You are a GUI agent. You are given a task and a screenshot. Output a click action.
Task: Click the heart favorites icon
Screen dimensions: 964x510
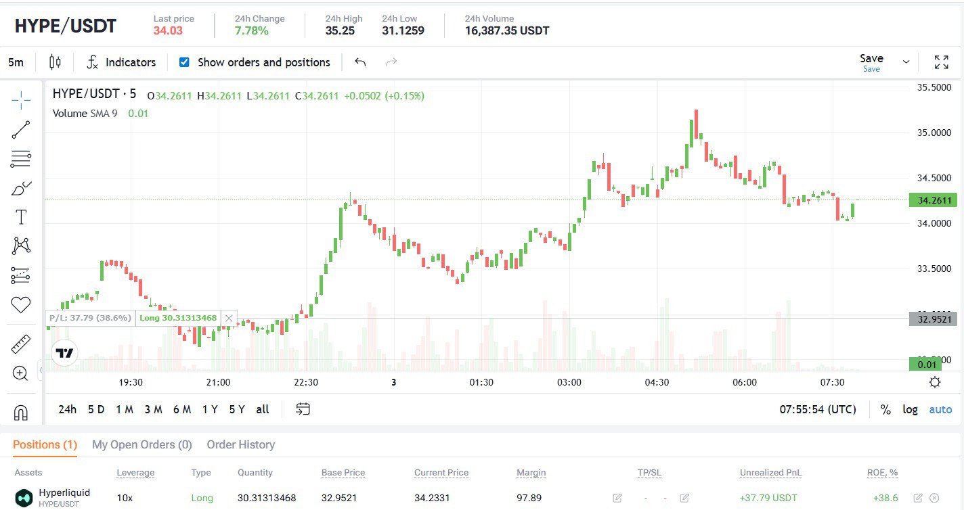tap(21, 305)
